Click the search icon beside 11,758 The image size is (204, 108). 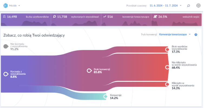click(x=54, y=16)
